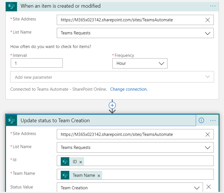Viewport: 224px width, 193px height.
Task: Click SharePoint icon on Update status card
Action: click(11, 121)
